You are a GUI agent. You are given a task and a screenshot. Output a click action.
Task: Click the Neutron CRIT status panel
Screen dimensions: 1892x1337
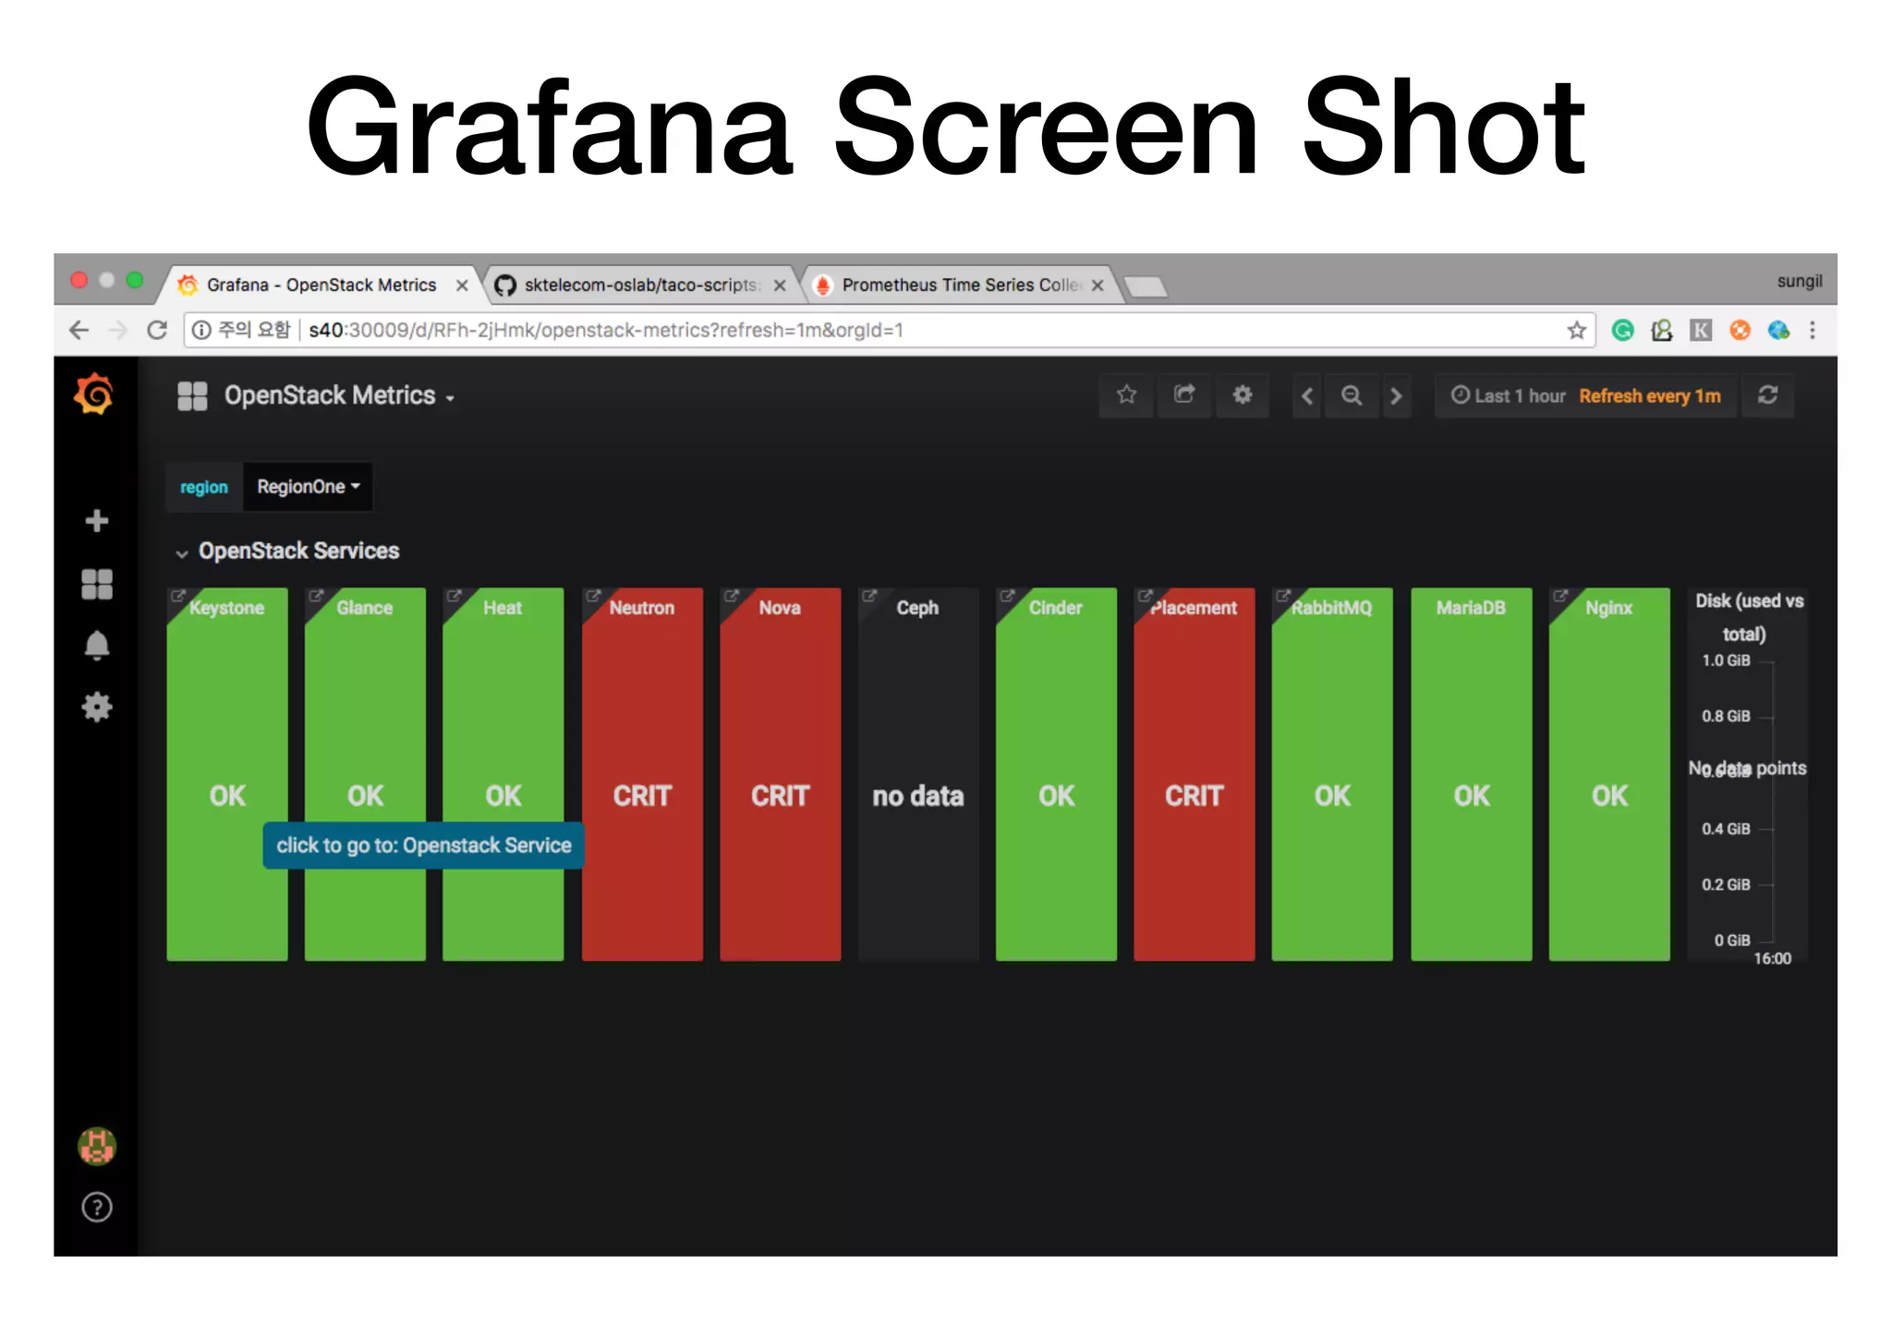pyautogui.click(x=642, y=795)
